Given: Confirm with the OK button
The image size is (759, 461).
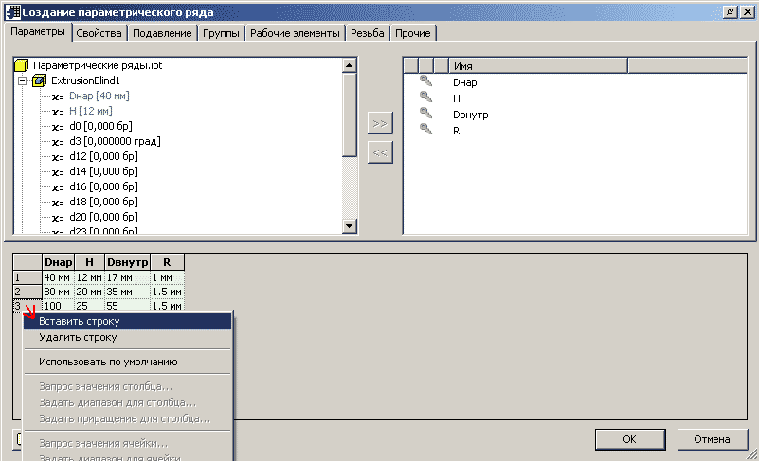Looking at the screenshot, I should (630, 439).
